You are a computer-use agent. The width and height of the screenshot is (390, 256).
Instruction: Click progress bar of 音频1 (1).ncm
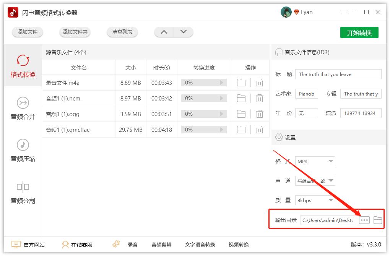tap(204, 99)
